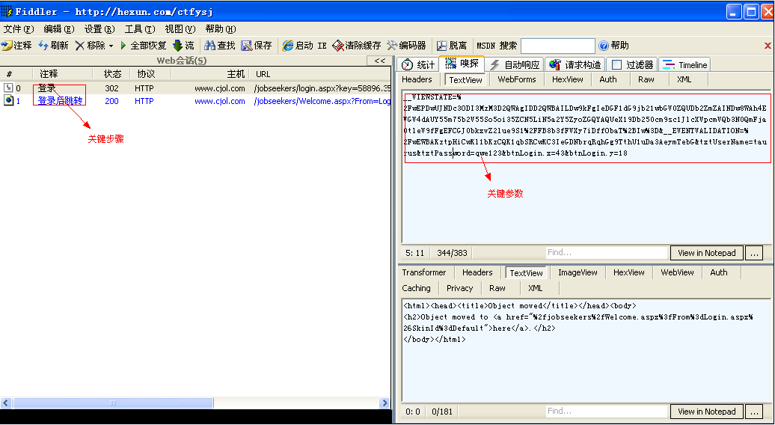This screenshot has height=425, width=775.
Task: Select request Raw tab next to XML
Action: click(x=646, y=79)
